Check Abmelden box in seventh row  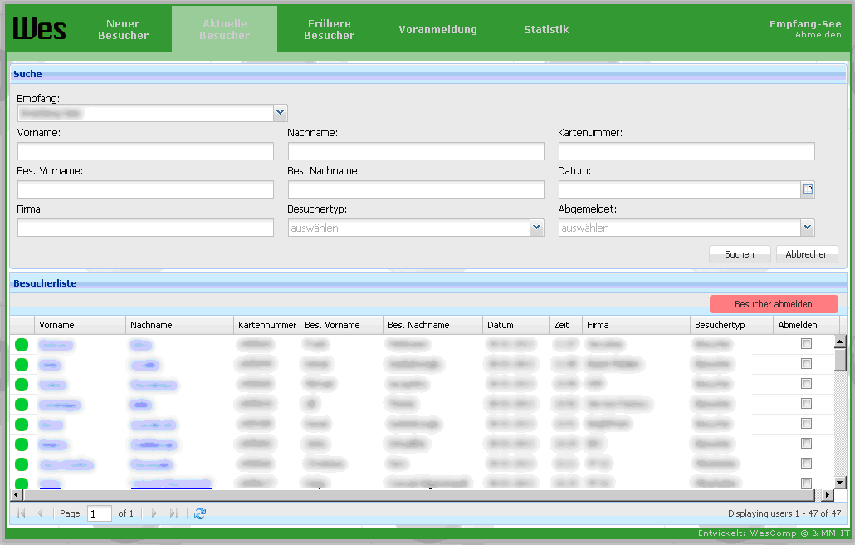click(806, 464)
